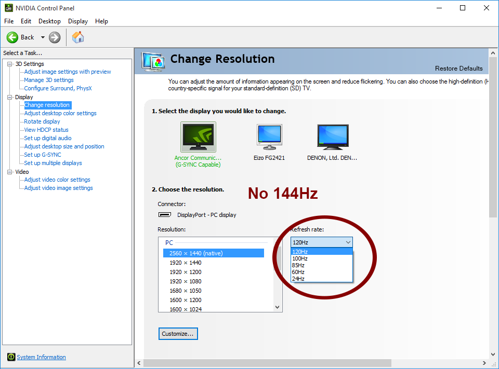Open the Back history dropdown arrow
499x369 pixels.
click(x=43, y=37)
